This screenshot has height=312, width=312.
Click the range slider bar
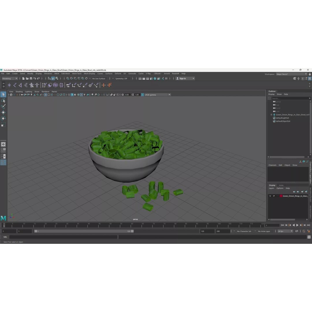[x=84, y=231]
